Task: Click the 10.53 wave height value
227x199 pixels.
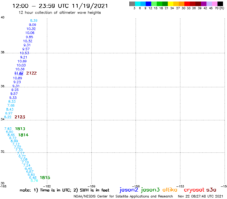Action: click(25, 53)
